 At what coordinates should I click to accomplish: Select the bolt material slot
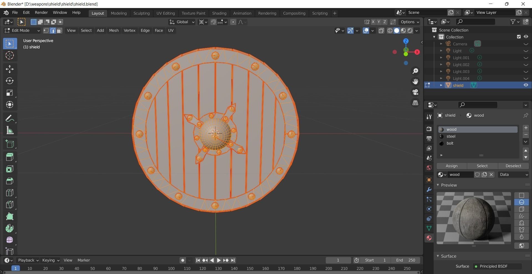tap(478, 143)
